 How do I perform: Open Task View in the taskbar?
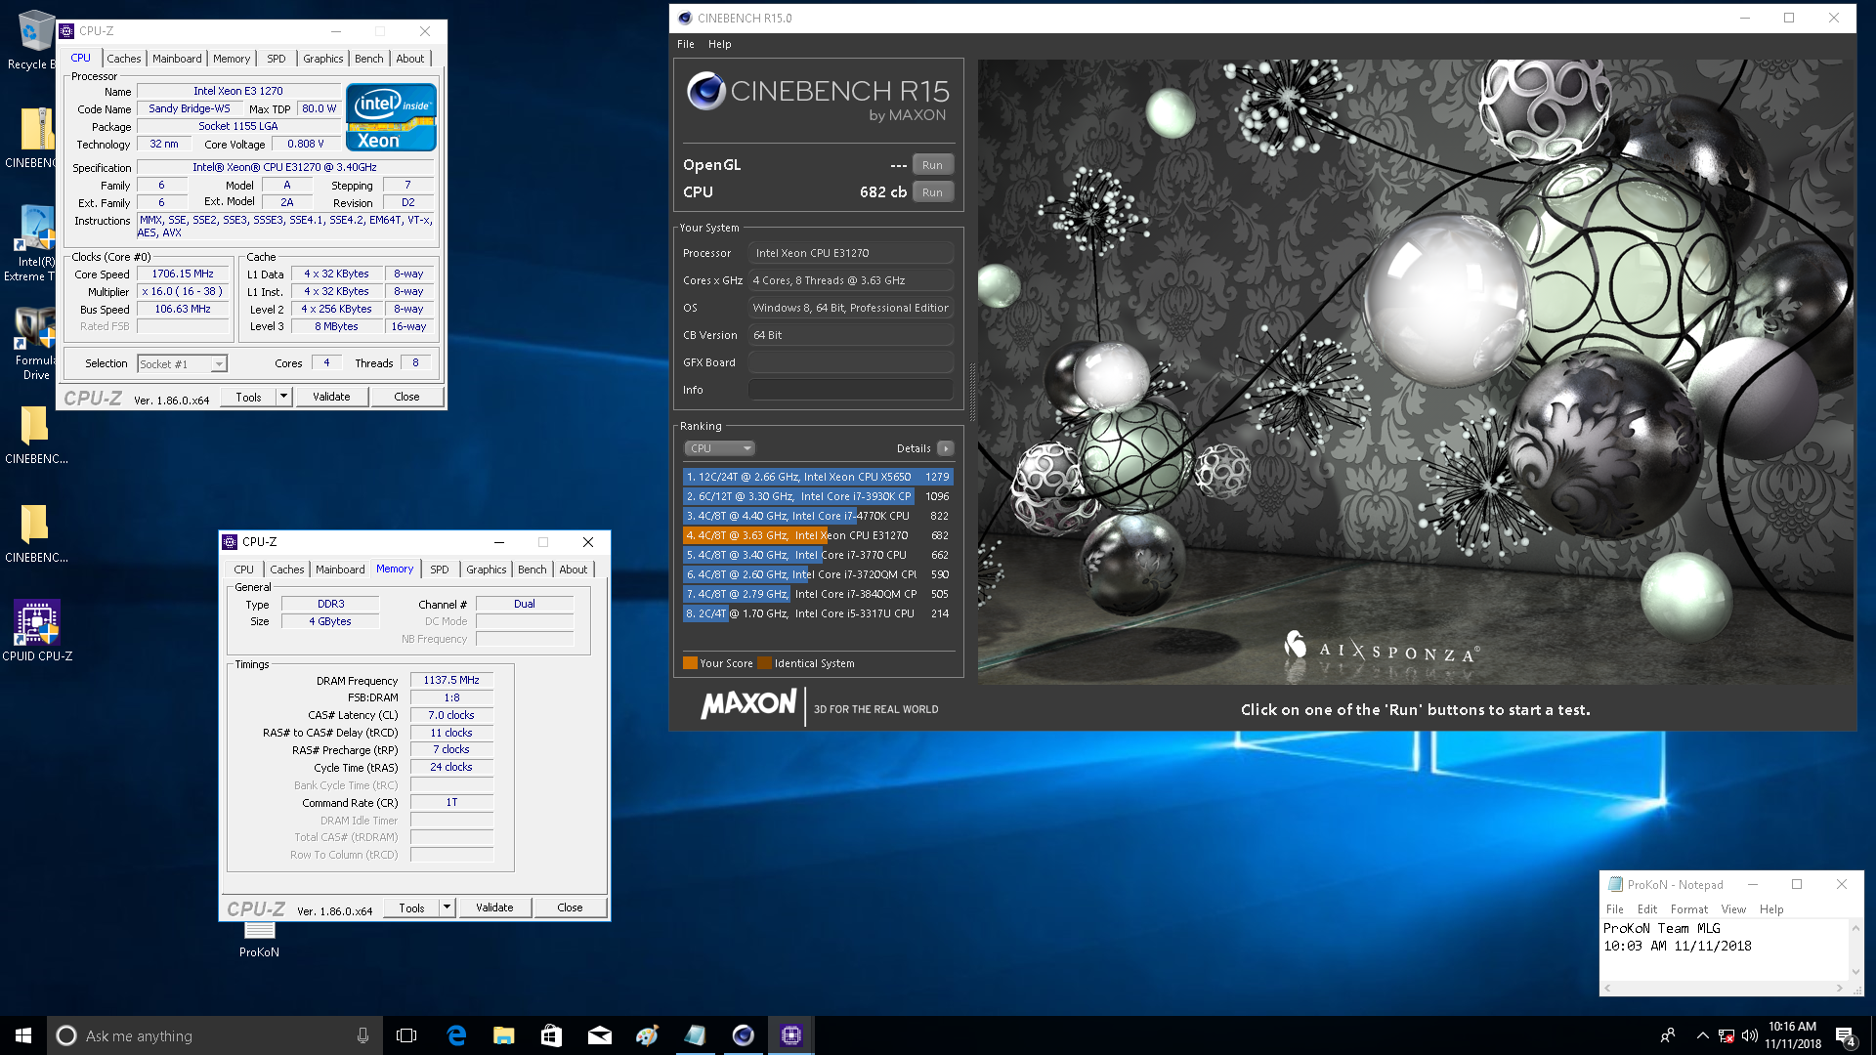pos(406,1035)
